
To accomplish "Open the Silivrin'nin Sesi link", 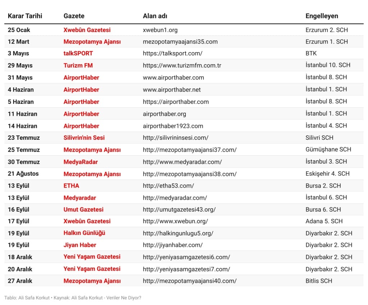I will pos(84,138).
